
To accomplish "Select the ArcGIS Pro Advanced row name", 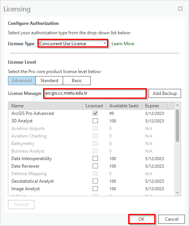I will [x=33, y=113].
